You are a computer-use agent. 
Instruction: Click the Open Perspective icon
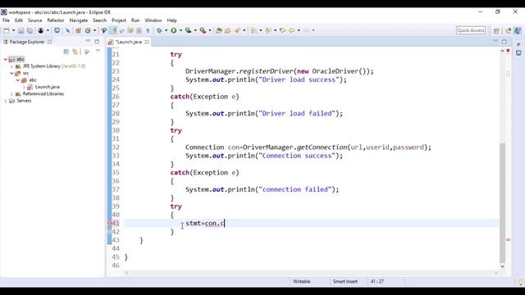[x=496, y=30]
